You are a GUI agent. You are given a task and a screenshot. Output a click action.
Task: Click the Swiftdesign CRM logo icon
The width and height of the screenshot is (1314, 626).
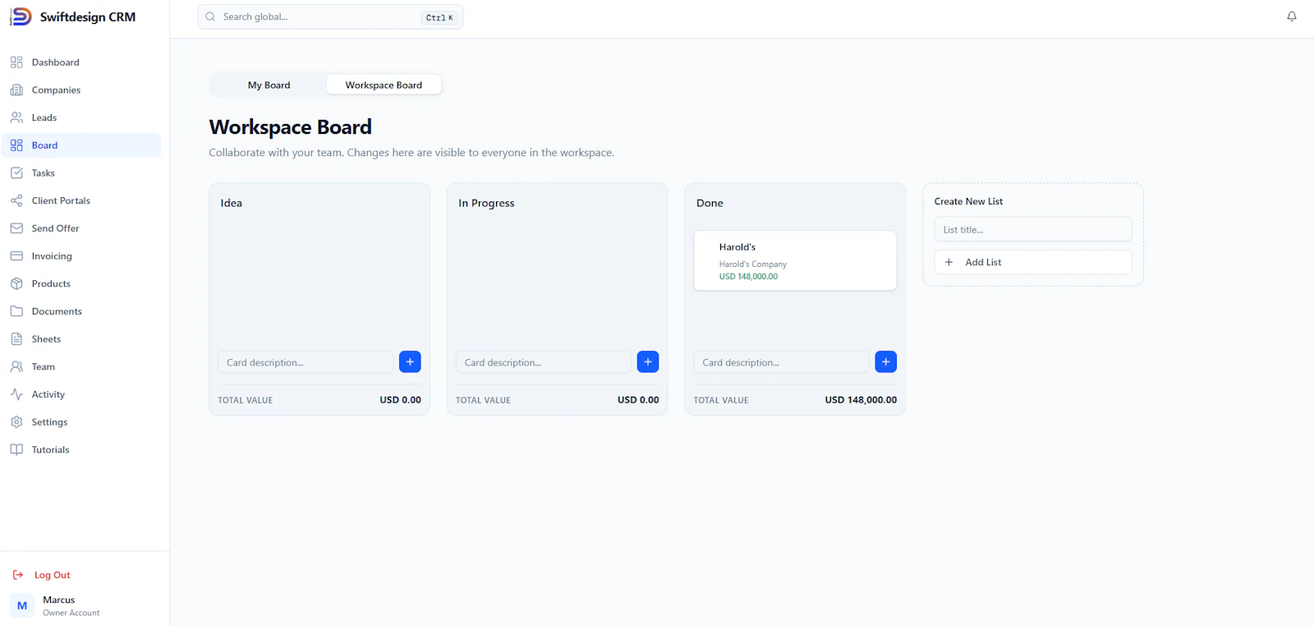pyautogui.click(x=21, y=16)
